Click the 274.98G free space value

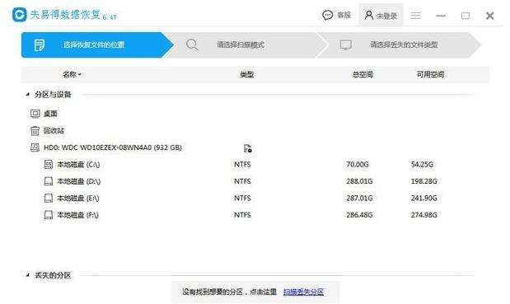(423, 215)
